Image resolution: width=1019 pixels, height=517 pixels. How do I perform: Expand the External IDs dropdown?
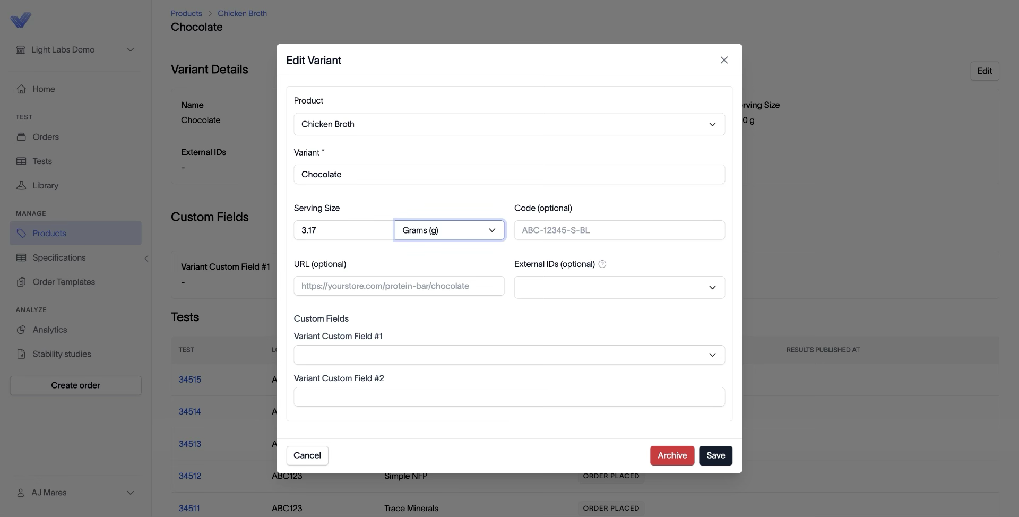click(619, 287)
